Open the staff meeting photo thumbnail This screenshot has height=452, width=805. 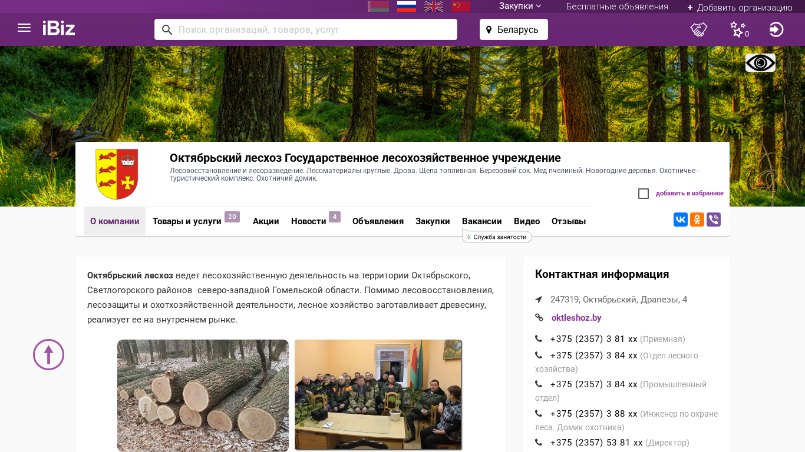pos(378,395)
